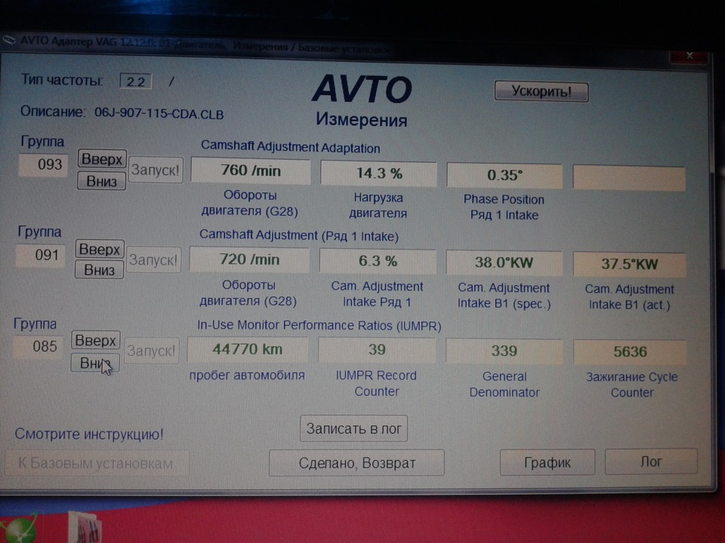Viewport: 725px width, 543px height.
Task: Decrease group 085 with Вниз button
Action: pyautogui.click(x=95, y=363)
